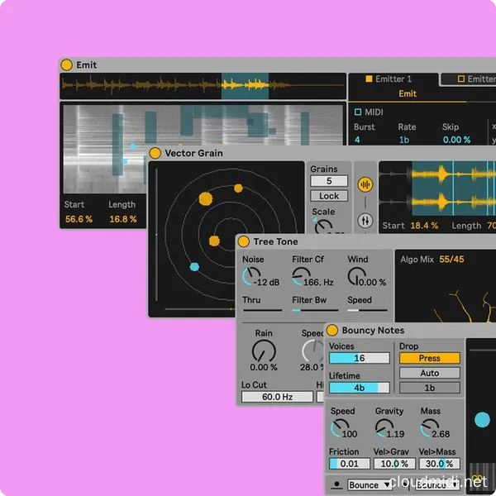The height and width of the screenshot is (496, 496).
Task: Toggle the Bouncy Notes device power button
Action: pyautogui.click(x=331, y=330)
